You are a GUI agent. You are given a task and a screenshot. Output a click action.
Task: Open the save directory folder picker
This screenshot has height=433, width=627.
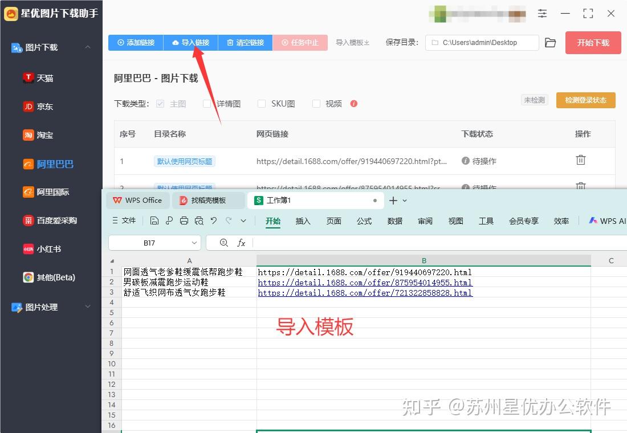(x=550, y=42)
